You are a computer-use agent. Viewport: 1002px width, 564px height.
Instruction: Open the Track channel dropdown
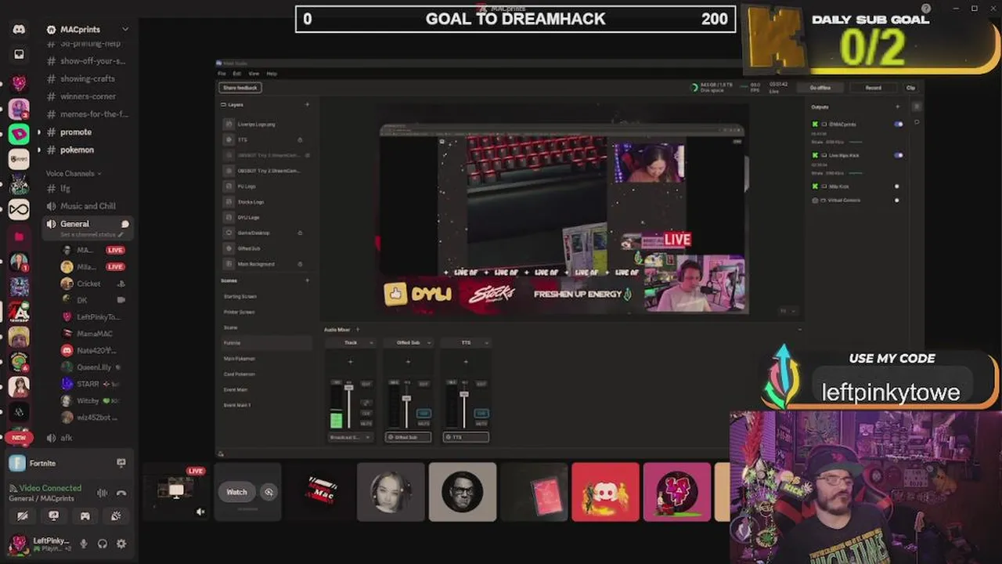pyautogui.click(x=371, y=342)
